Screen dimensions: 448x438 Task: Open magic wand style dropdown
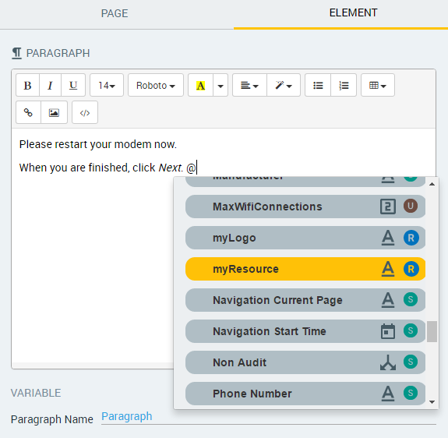coord(284,85)
